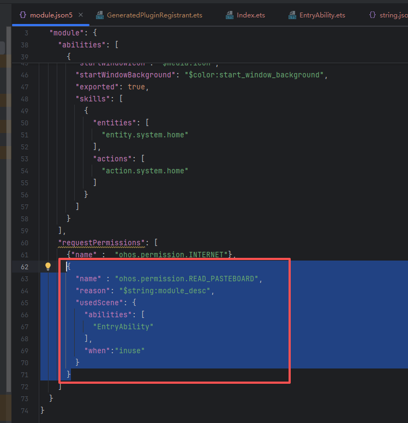
Task: Switch to the EntryAbility.ets tab
Action: [322, 15]
